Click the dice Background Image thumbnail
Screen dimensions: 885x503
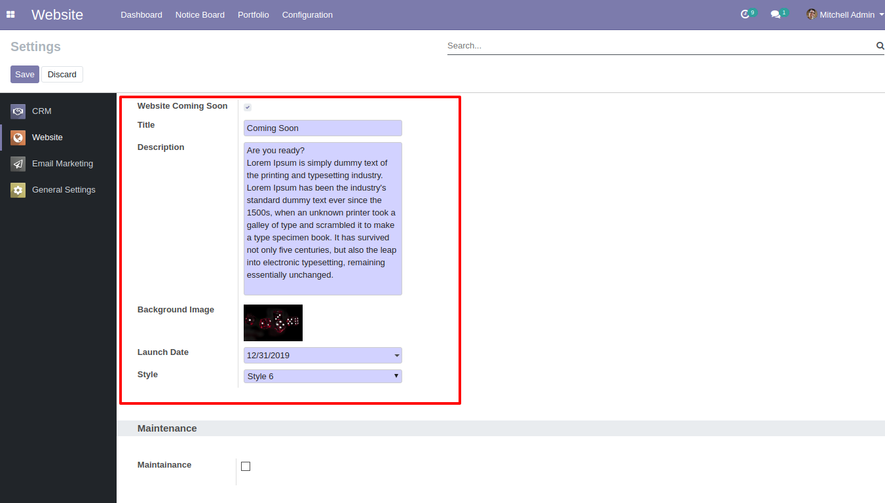(x=273, y=323)
